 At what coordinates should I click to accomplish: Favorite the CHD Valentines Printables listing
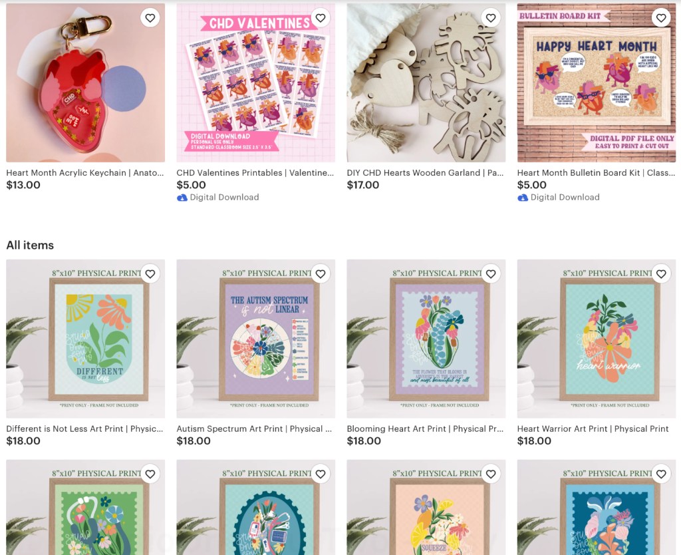click(x=321, y=18)
